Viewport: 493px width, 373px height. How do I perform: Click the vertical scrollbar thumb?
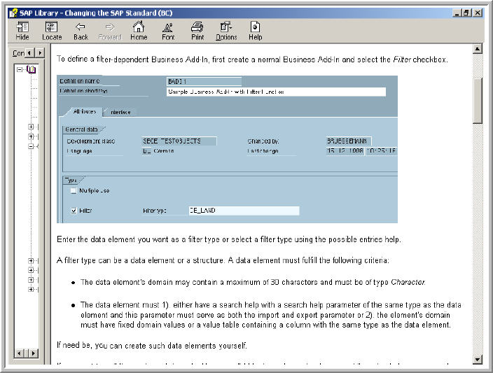pyautogui.click(x=478, y=101)
